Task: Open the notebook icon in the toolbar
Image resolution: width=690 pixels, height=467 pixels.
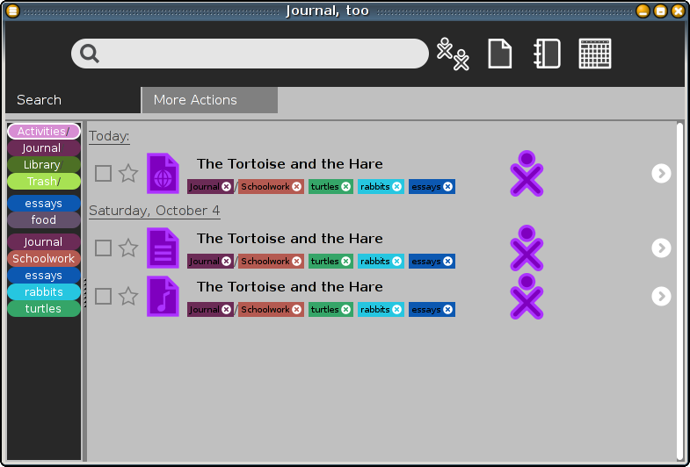Action: click(547, 54)
